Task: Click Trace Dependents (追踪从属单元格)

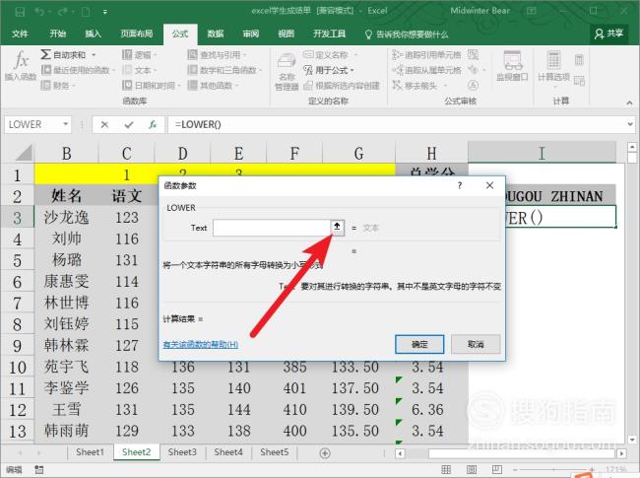Action: tap(426, 70)
